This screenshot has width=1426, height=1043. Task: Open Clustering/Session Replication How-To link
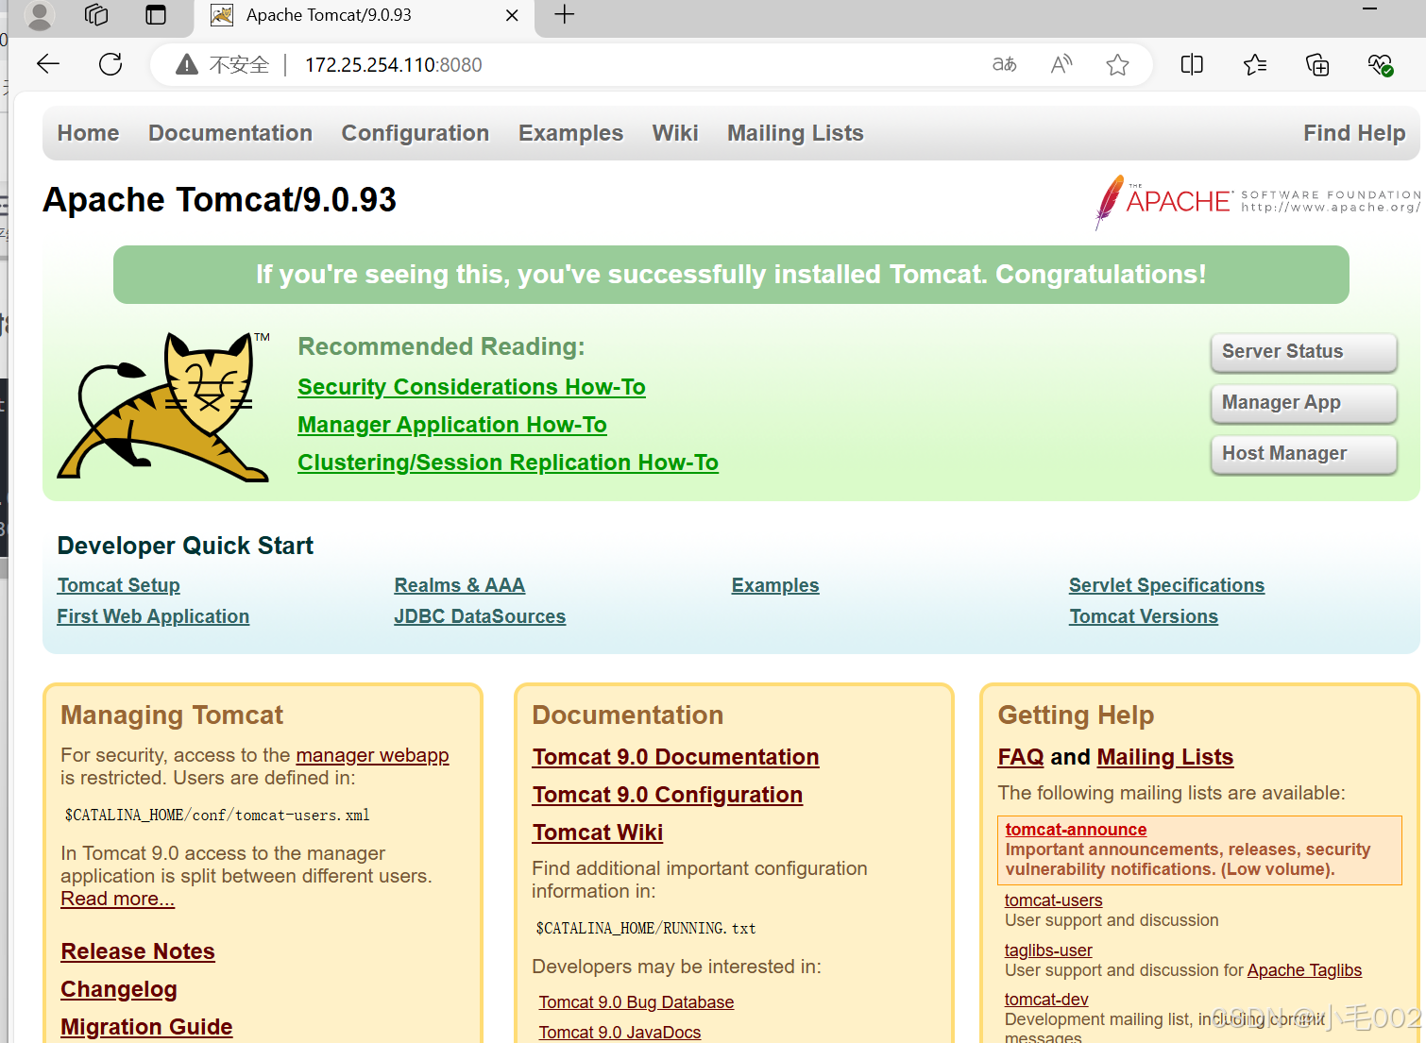point(508,463)
